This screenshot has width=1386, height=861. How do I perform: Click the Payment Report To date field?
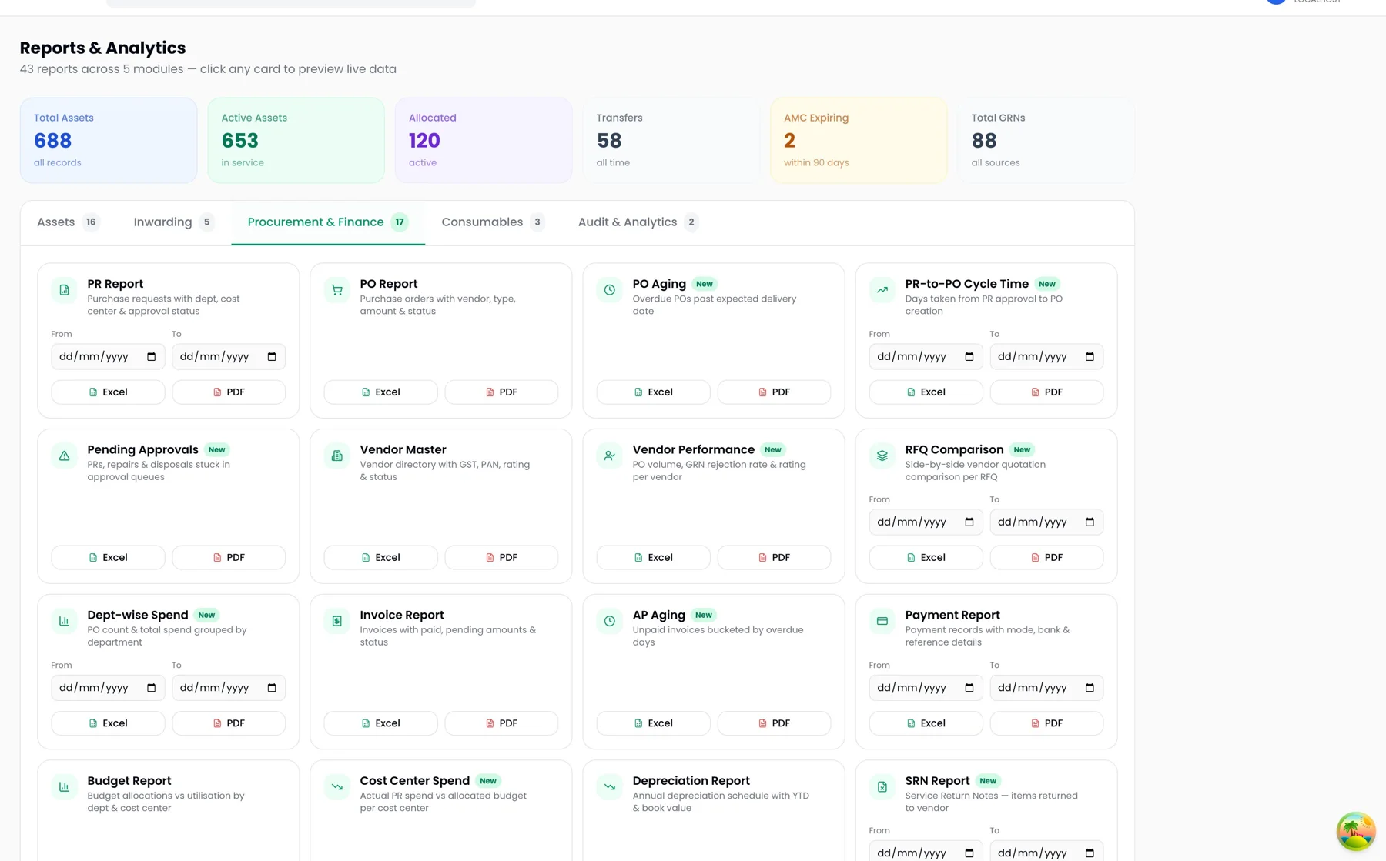click(x=1046, y=688)
